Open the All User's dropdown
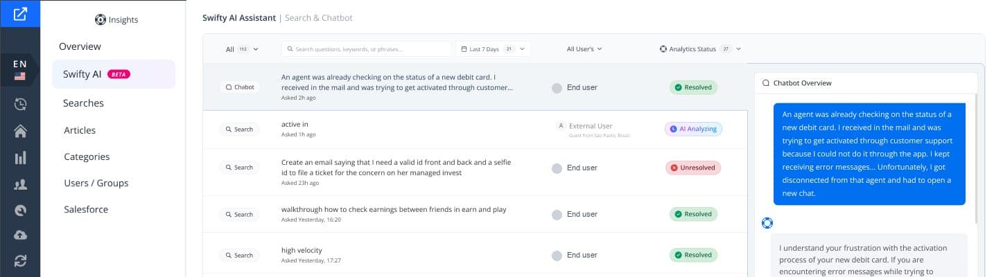1003x277 pixels. pyautogui.click(x=584, y=49)
